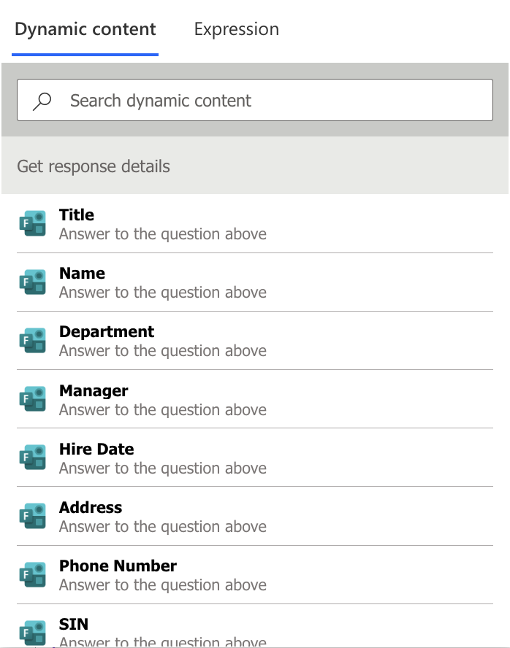Click the Forms icon beside Hire Date
Screen dimensions: 510x648
click(33, 458)
